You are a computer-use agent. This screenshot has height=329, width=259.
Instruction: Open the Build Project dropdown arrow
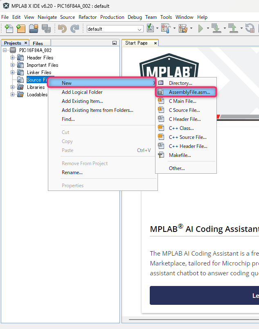[174, 28]
